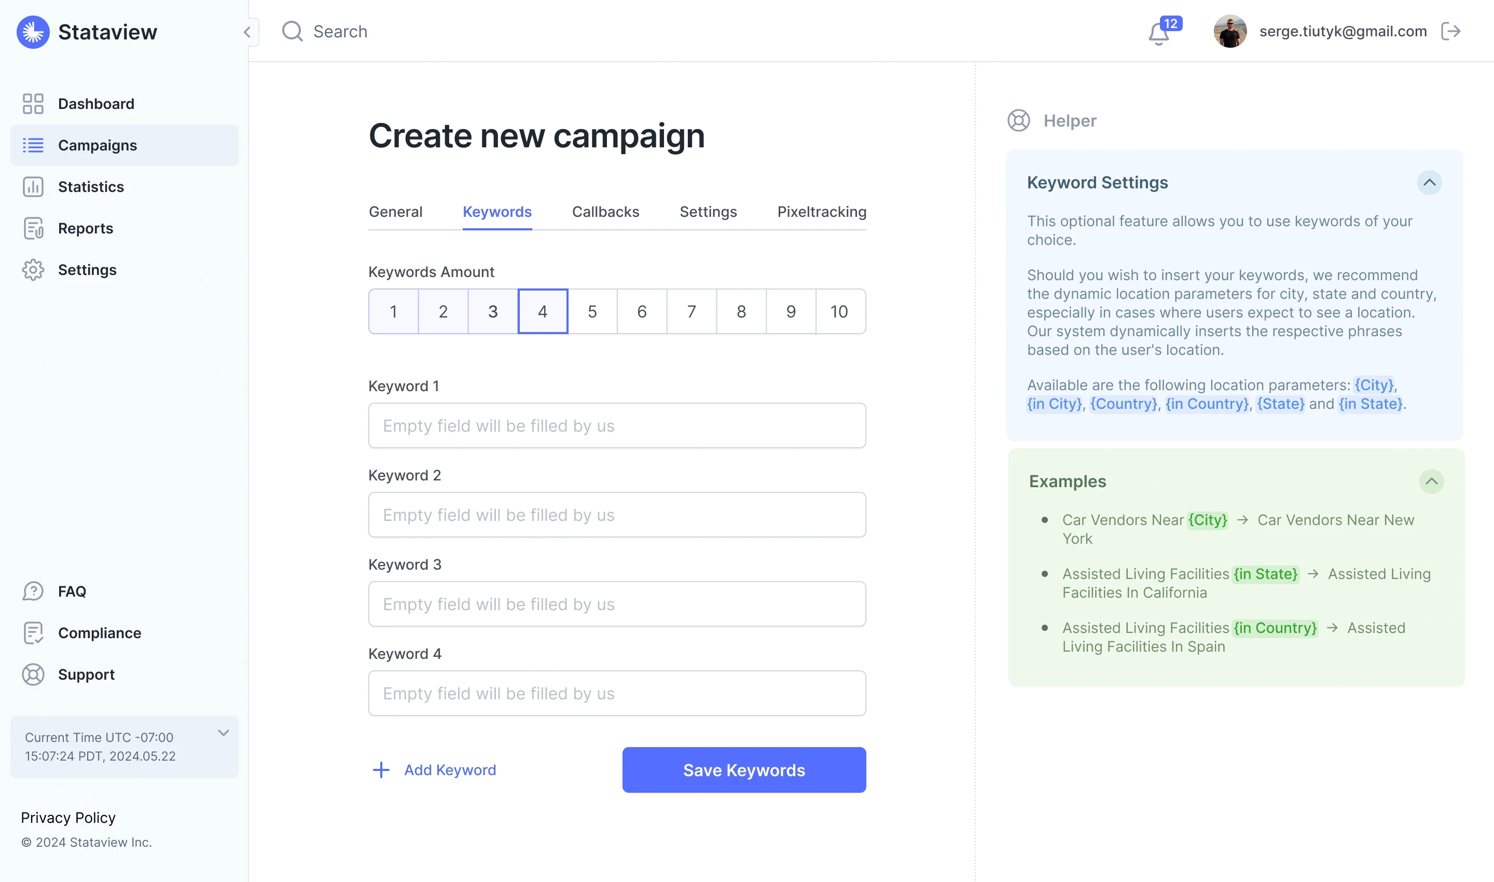Click the logout arrow icon
The image size is (1494, 882).
(x=1450, y=31)
